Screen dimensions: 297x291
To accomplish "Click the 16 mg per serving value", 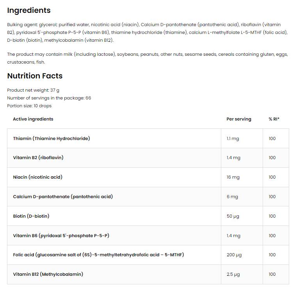I will 233,177.
